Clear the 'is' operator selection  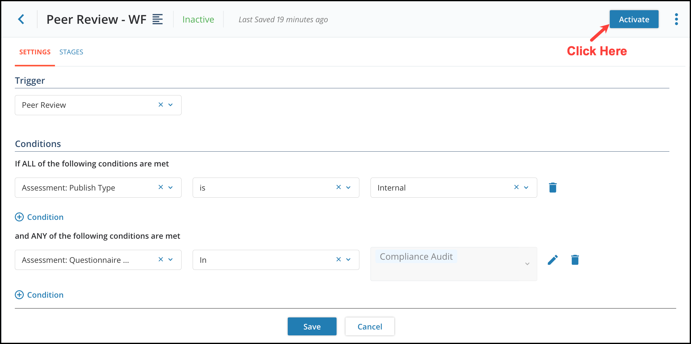pyautogui.click(x=338, y=187)
